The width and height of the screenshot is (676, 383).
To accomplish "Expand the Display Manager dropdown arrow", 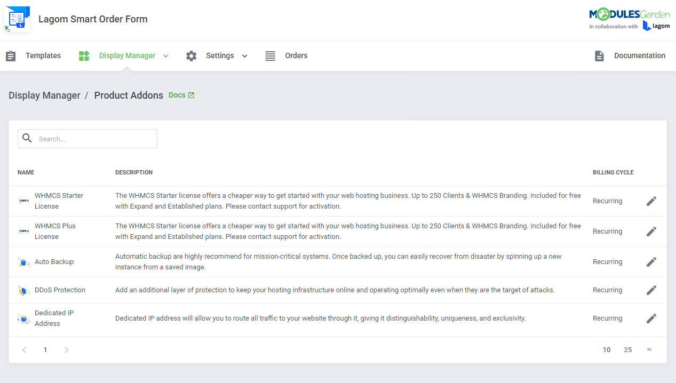I will coord(166,56).
